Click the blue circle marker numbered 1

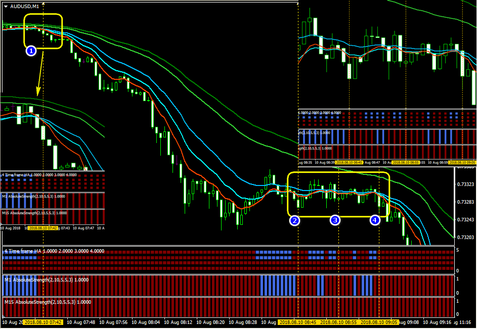[x=30, y=51]
